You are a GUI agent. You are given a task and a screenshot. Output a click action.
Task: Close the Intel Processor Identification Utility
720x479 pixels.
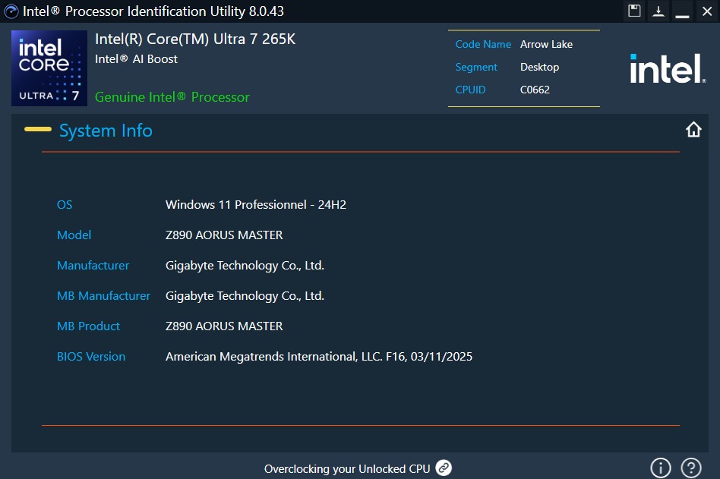(706, 11)
